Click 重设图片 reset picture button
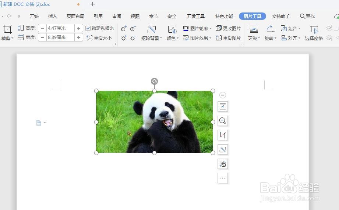 (x=228, y=38)
